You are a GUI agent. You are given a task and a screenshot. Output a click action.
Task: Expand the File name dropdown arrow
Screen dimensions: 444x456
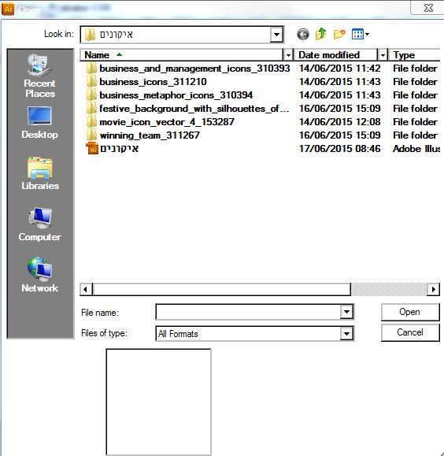[346, 312]
